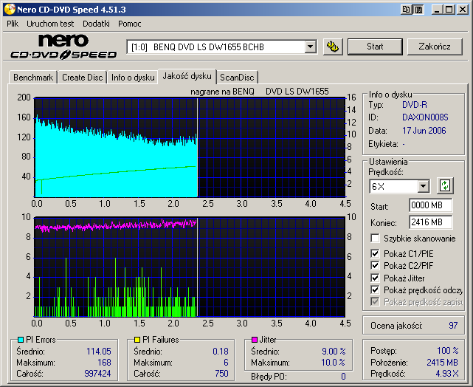473x387 pixels.
Task: Click the Nero application icon in title bar
Action: tap(10, 10)
